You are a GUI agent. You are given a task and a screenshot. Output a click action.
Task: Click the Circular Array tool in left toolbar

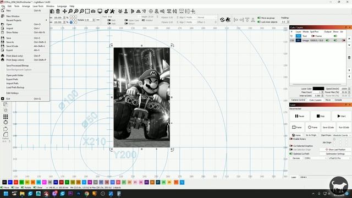click(5, 122)
